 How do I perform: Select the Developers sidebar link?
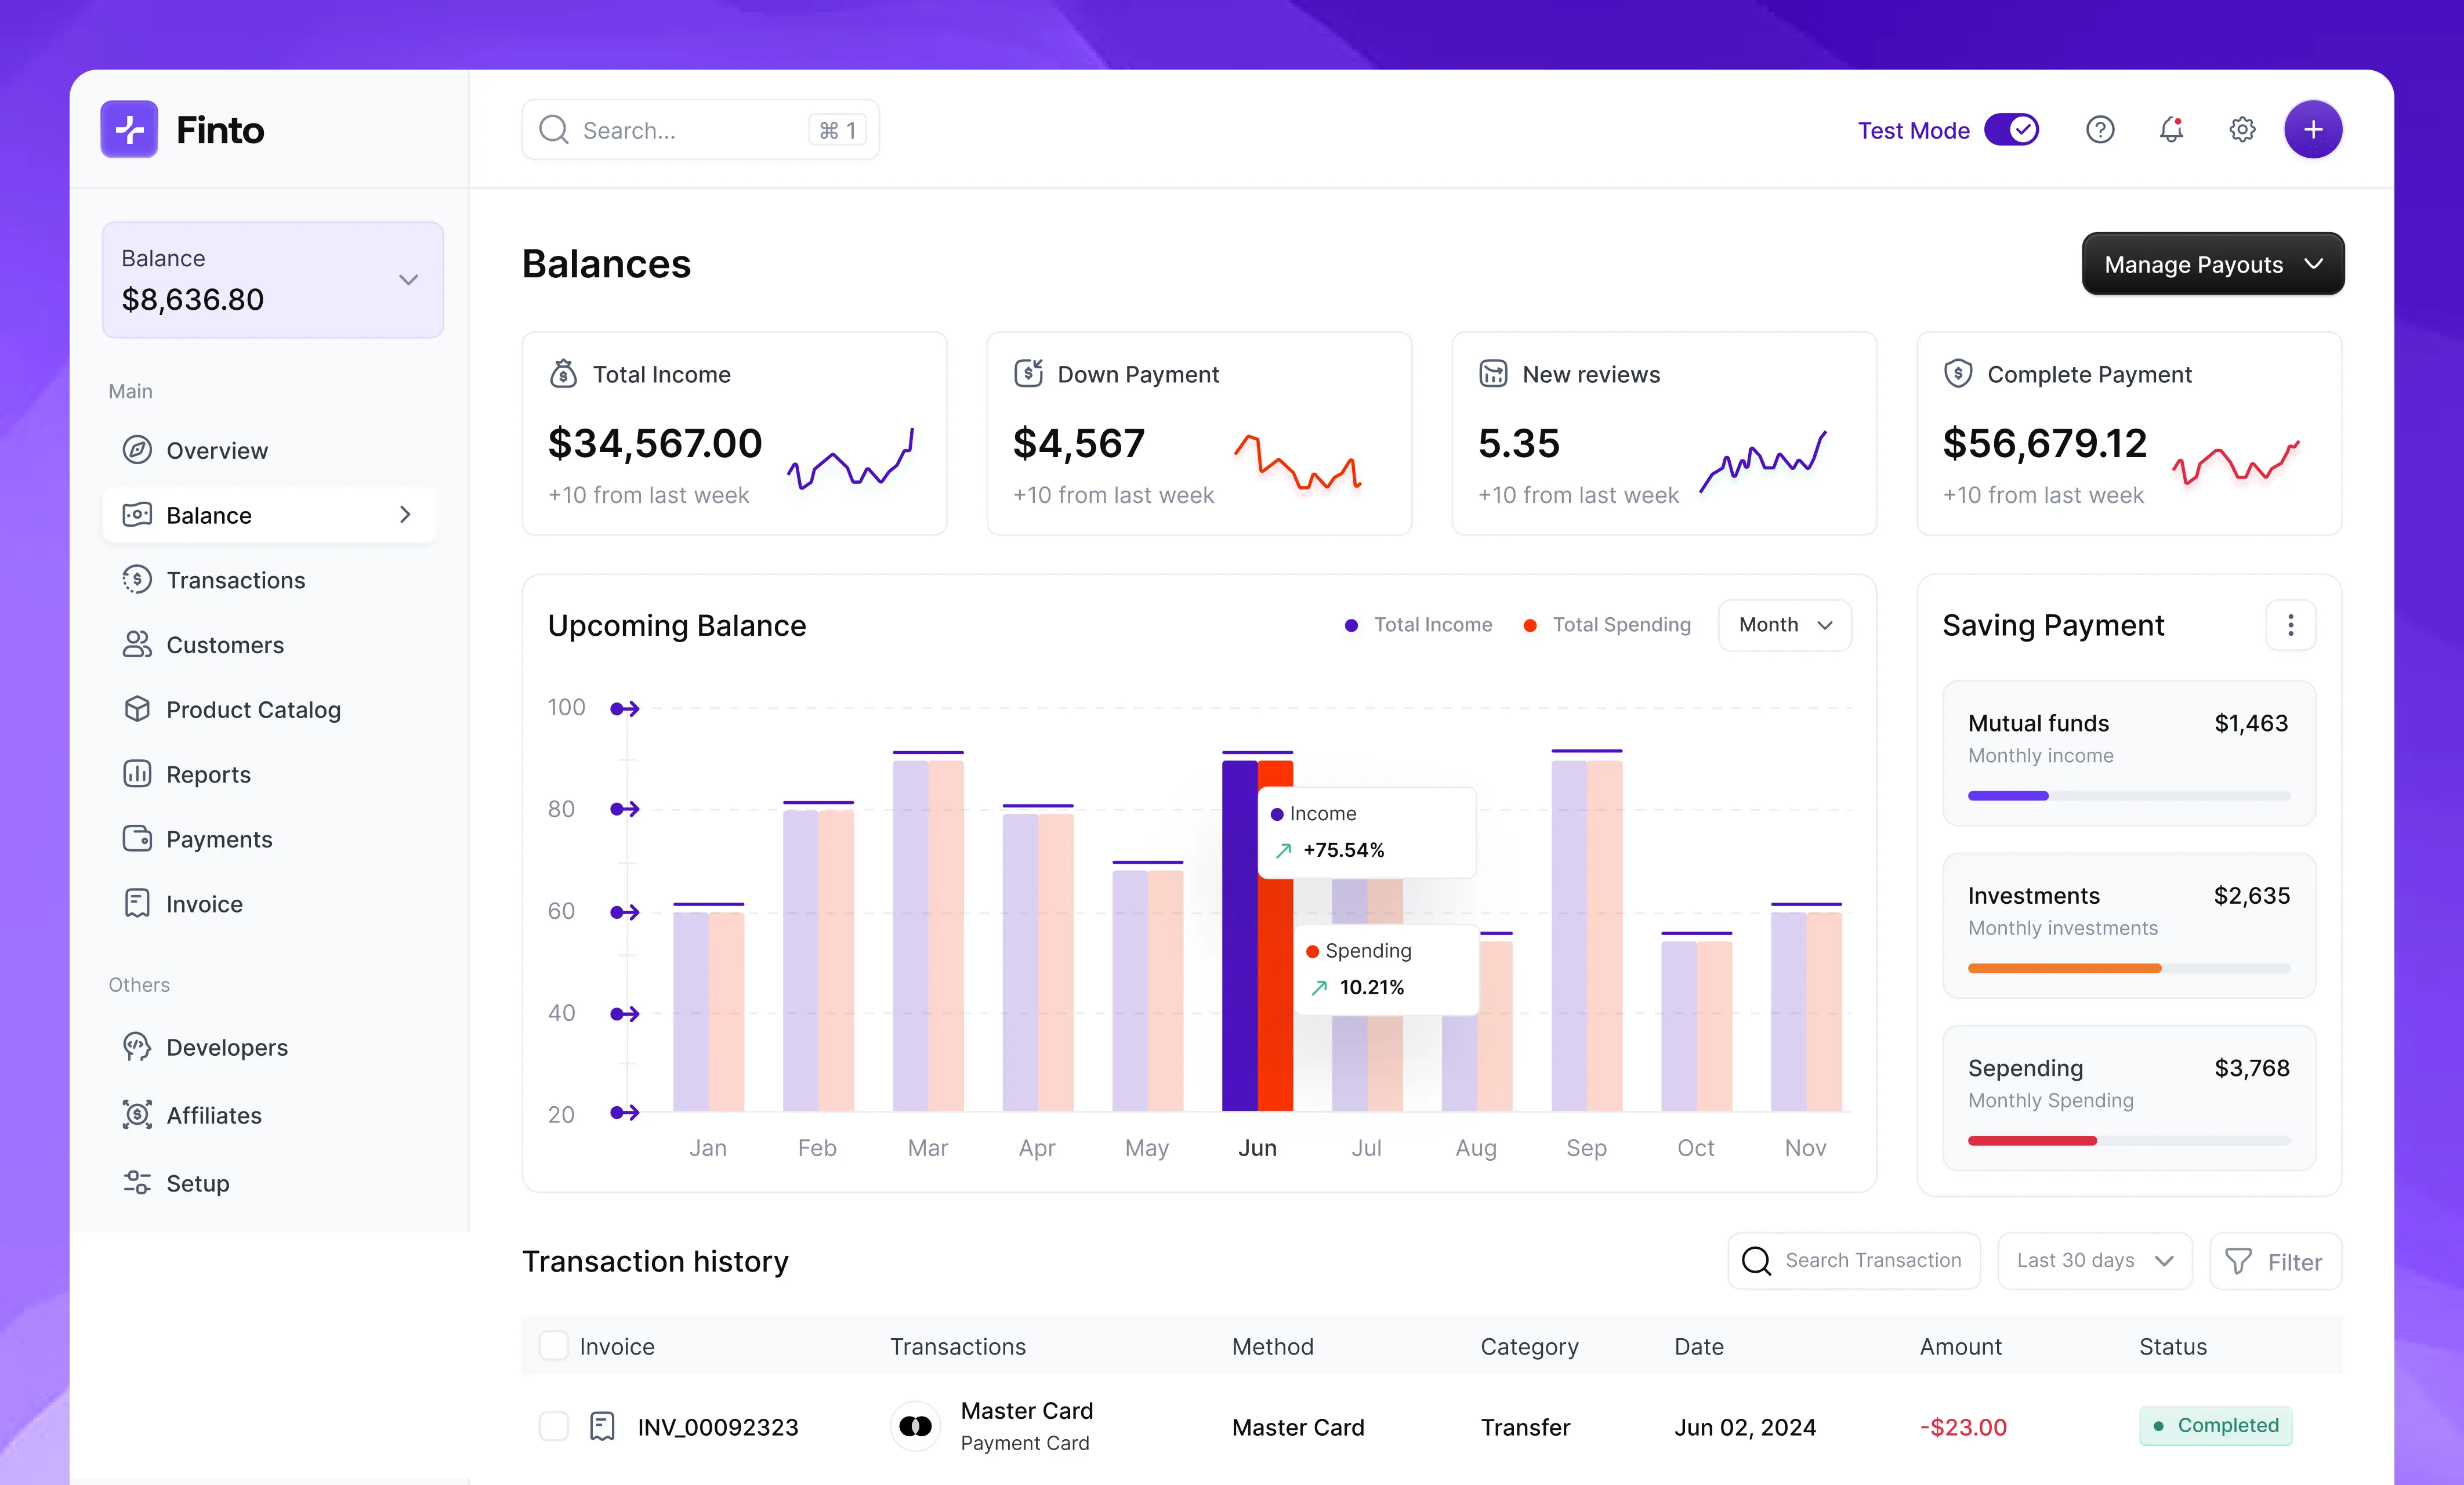(226, 1047)
